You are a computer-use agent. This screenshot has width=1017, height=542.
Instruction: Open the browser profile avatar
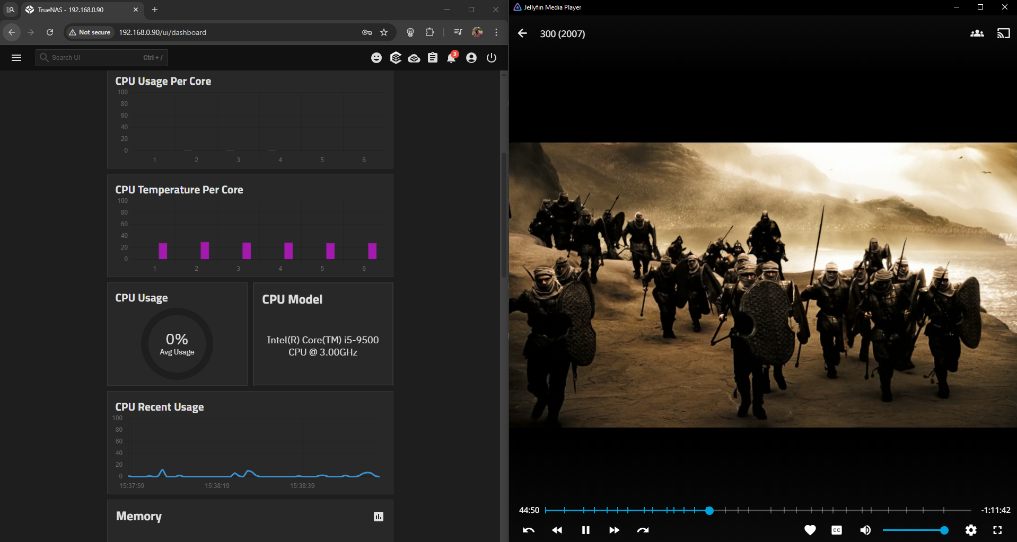(x=477, y=32)
